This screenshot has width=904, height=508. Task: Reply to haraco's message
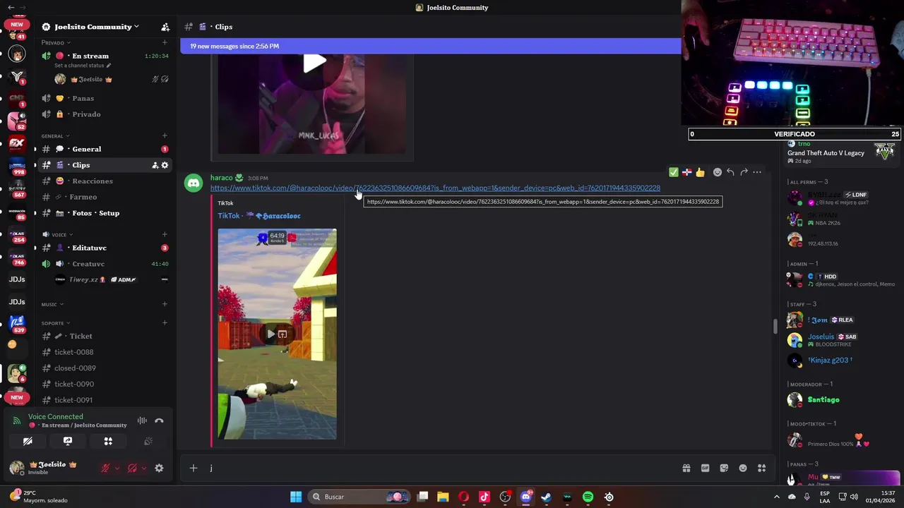[730, 172]
